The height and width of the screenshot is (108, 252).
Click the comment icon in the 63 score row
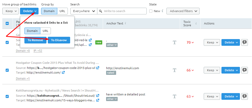245,96
